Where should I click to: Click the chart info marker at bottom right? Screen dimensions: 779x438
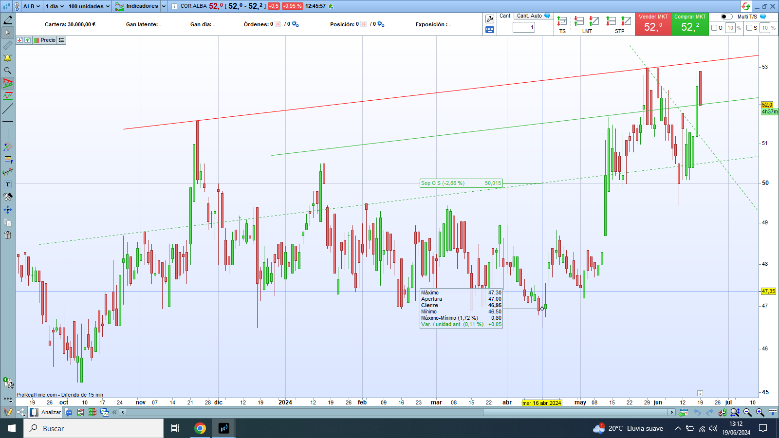point(700,393)
